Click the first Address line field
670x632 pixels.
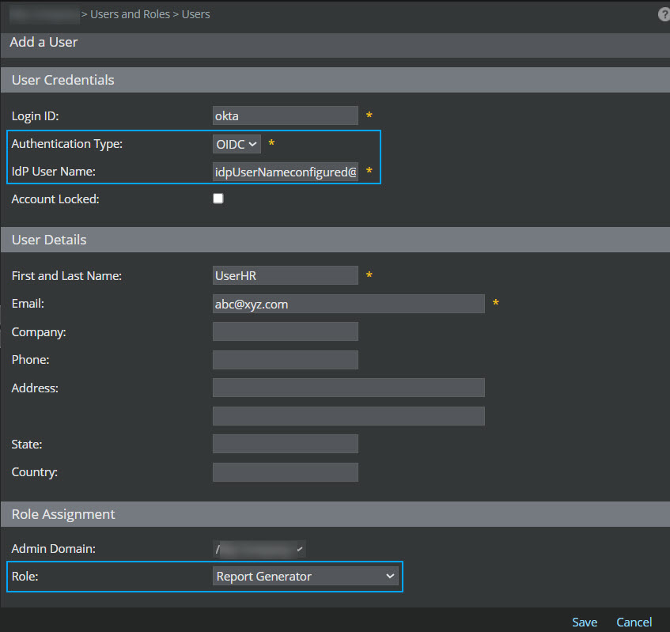click(349, 388)
